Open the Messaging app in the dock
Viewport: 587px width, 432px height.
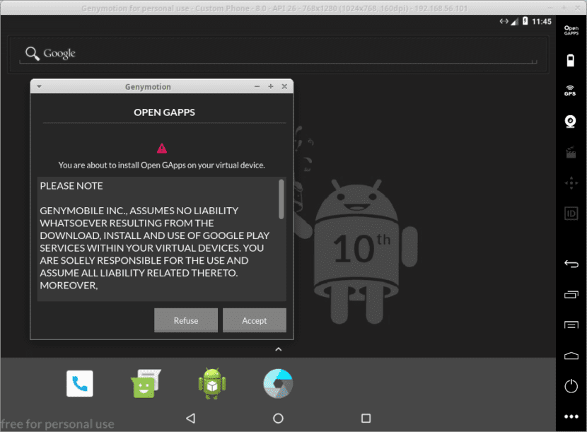(146, 384)
